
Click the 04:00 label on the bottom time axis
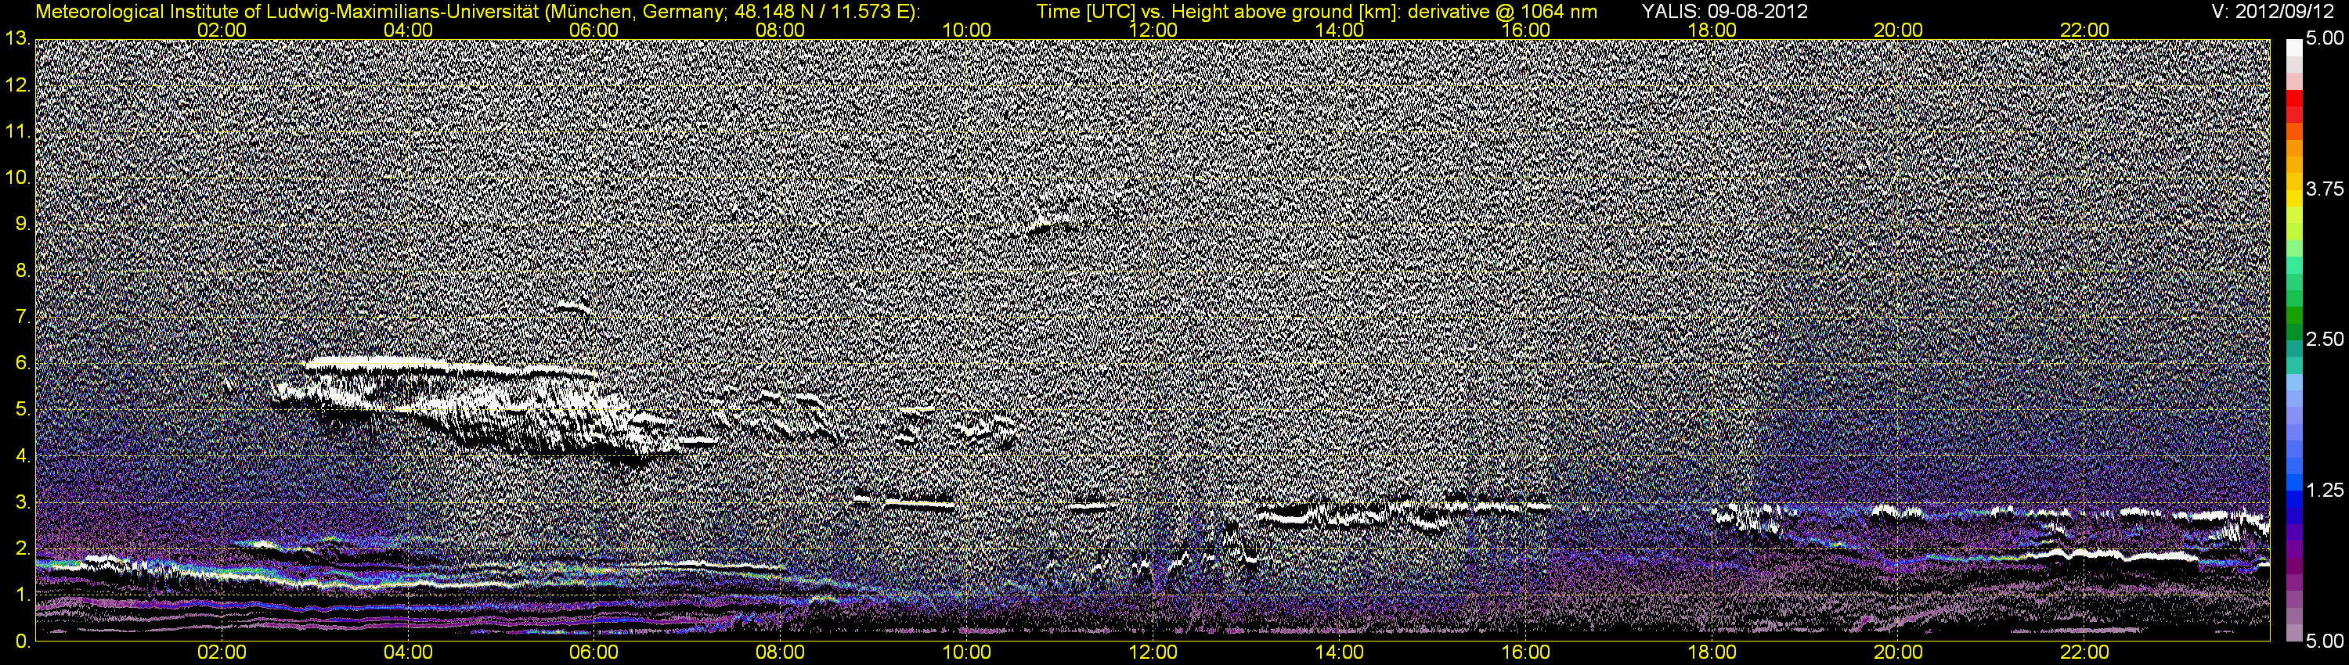tap(408, 653)
